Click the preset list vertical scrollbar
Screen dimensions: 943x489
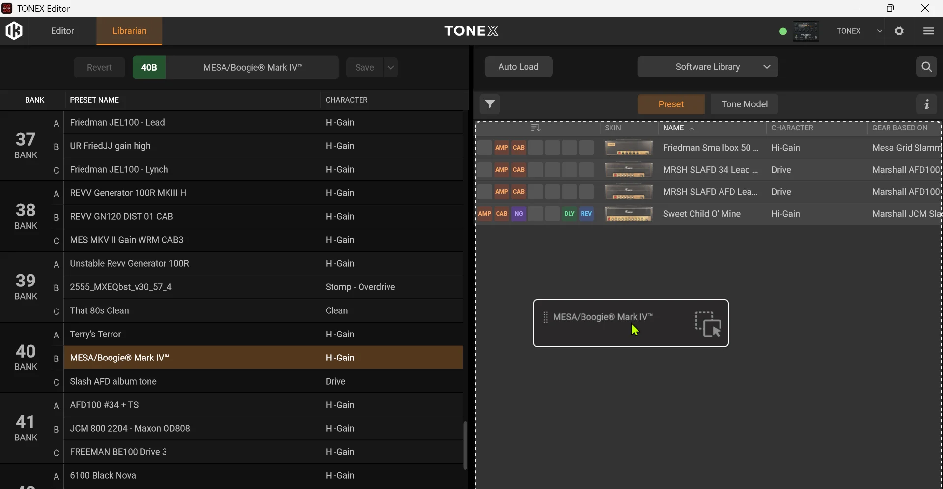(x=465, y=445)
